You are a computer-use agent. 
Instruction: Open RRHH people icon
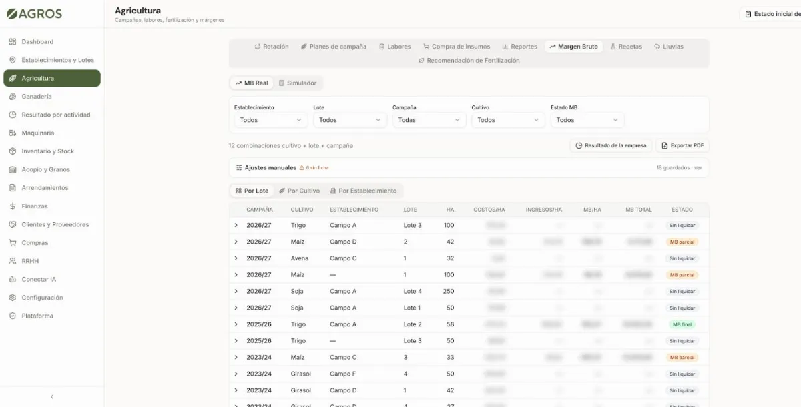pos(13,261)
